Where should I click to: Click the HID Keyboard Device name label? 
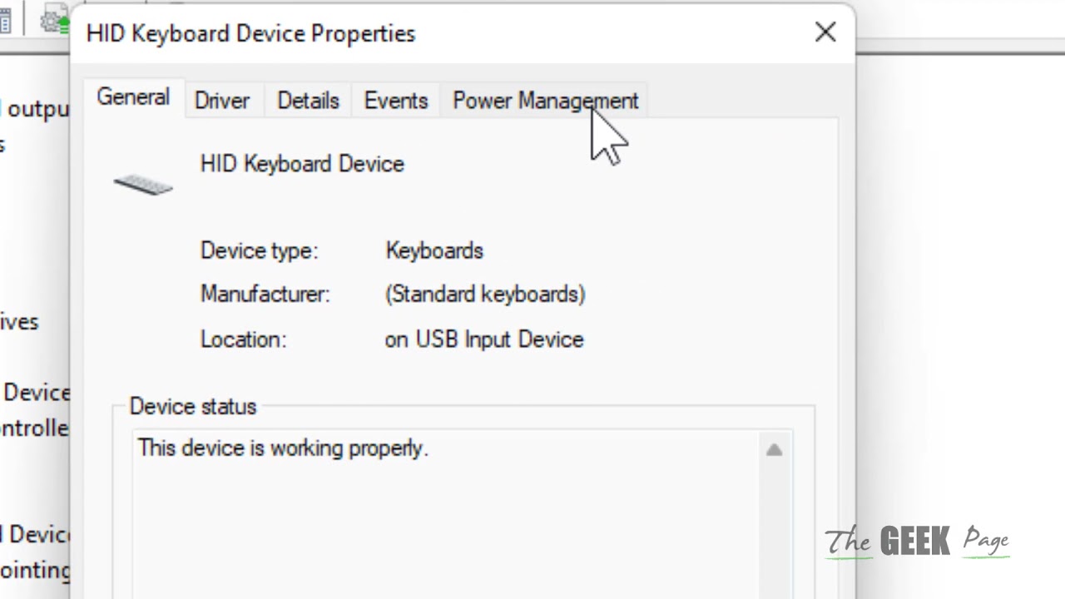(x=302, y=164)
